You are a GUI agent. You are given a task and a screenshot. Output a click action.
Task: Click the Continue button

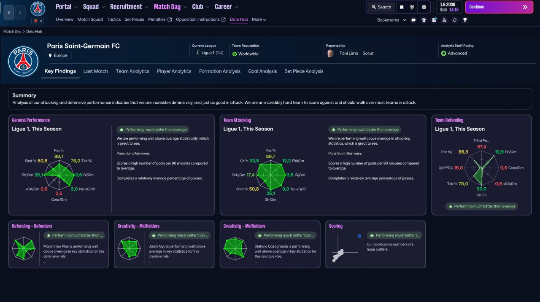point(499,7)
